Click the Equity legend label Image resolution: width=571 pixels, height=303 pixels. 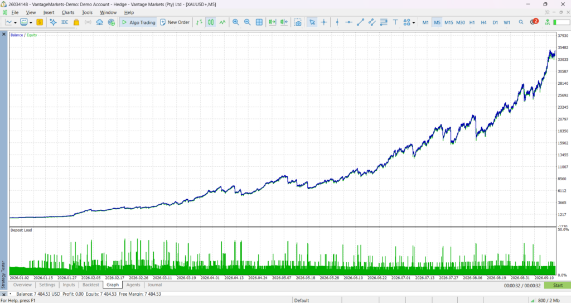[32, 35]
